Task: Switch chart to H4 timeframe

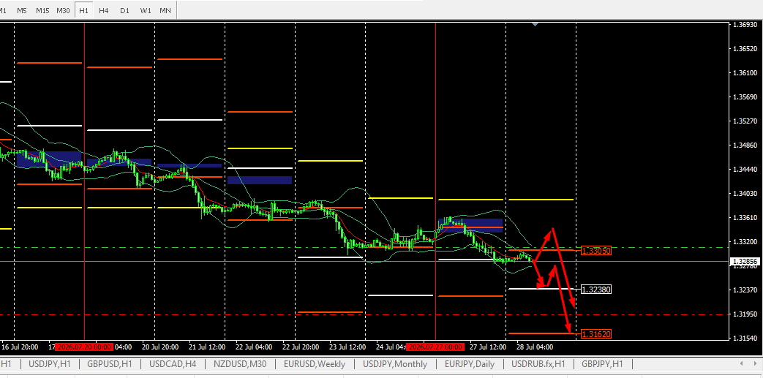Action: [104, 10]
